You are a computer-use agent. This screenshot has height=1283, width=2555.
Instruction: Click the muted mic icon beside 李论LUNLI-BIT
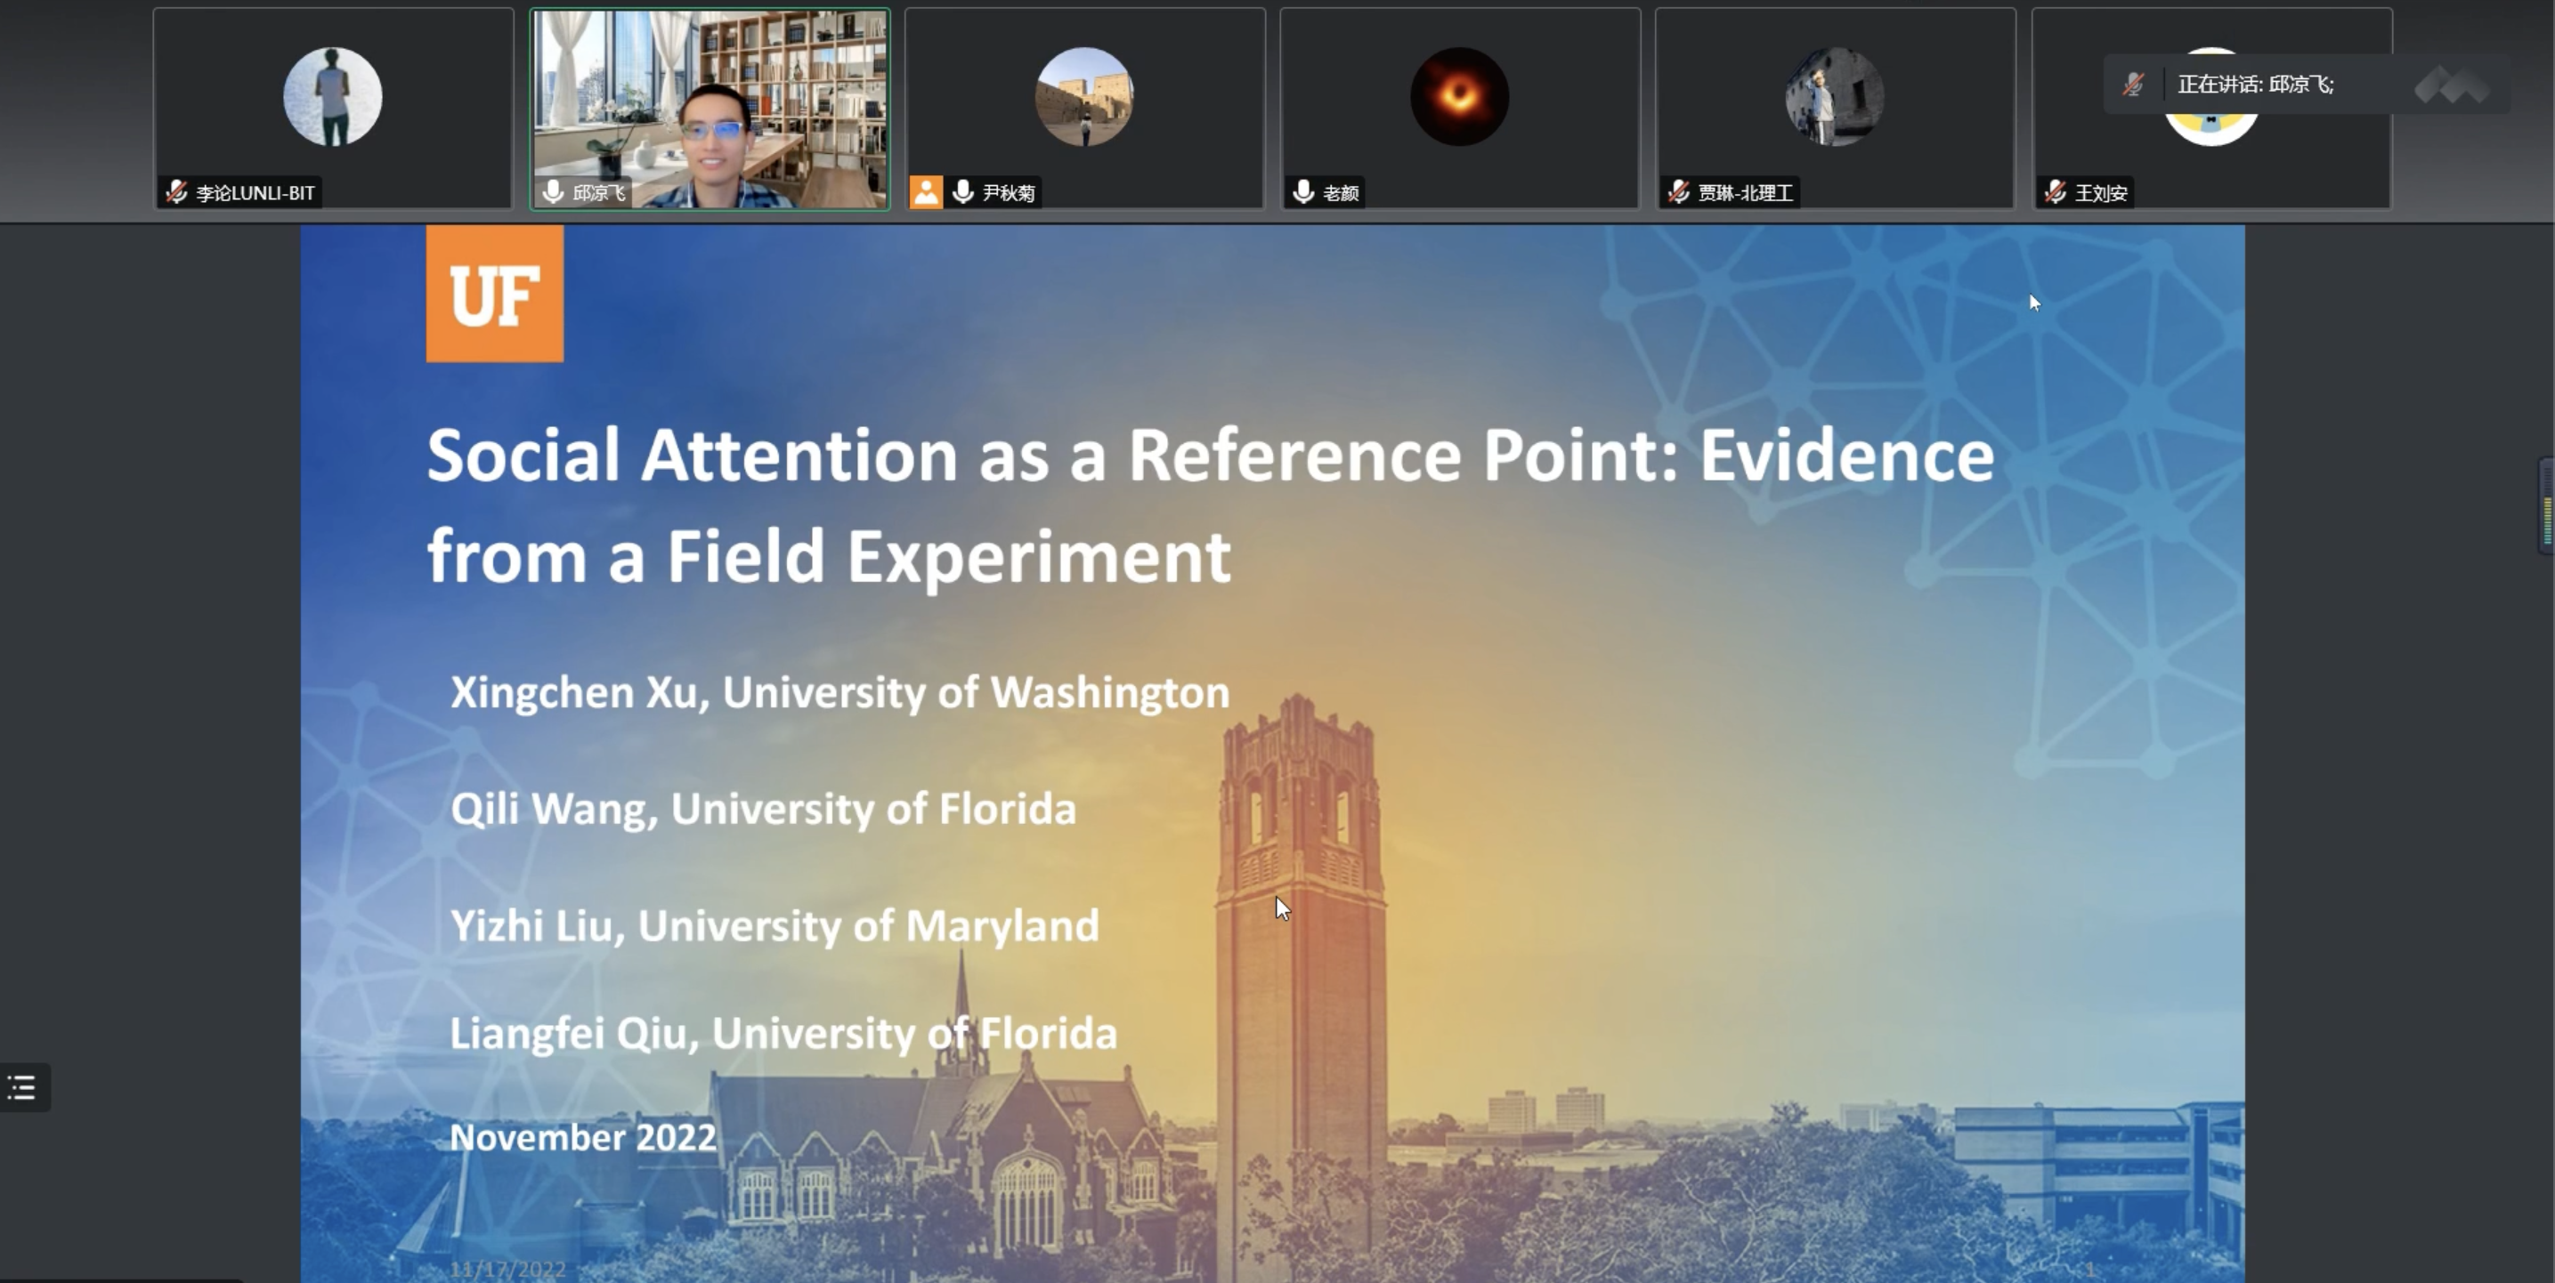(177, 192)
